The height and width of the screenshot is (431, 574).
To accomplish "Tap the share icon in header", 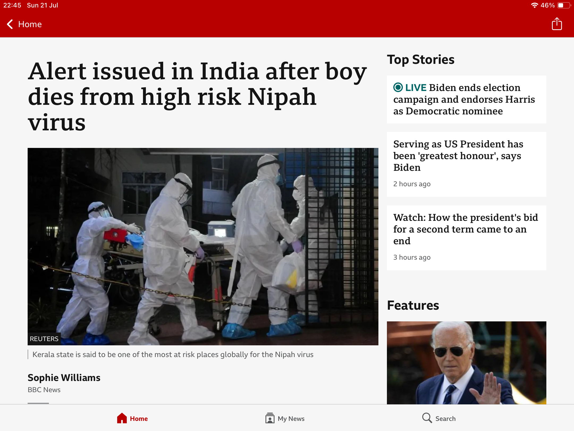I will [557, 24].
